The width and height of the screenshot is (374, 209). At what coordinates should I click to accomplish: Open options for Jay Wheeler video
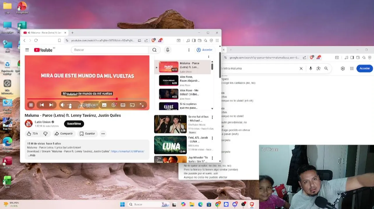(x=212, y=158)
